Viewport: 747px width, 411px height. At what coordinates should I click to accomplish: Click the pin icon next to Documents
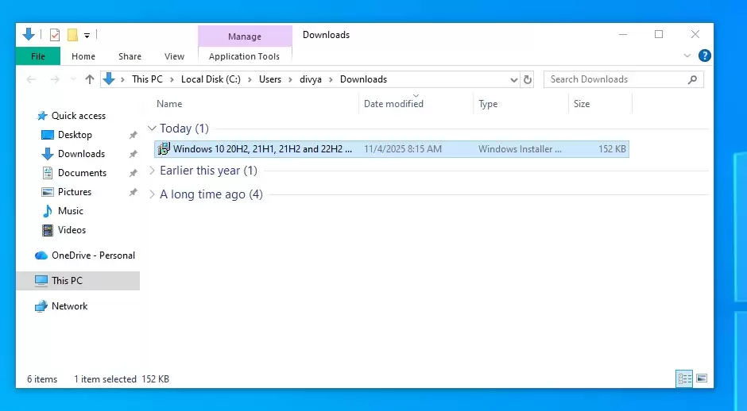[x=133, y=173]
